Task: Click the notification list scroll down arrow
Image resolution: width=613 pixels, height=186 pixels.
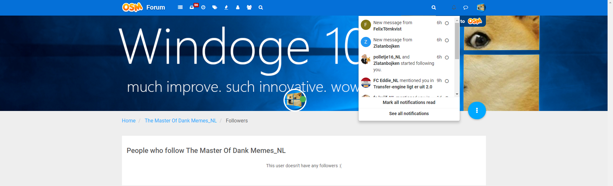Action: [457, 94]
